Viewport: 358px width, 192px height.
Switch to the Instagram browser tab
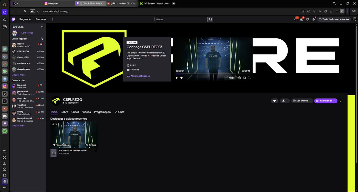pyautogui.click(x=59, y=3)
